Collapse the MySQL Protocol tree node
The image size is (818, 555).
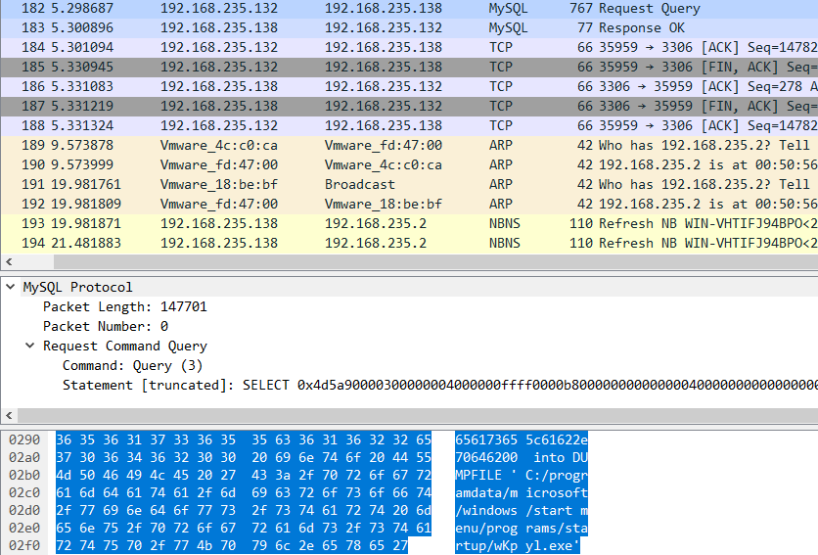click(x=11, y=288)
